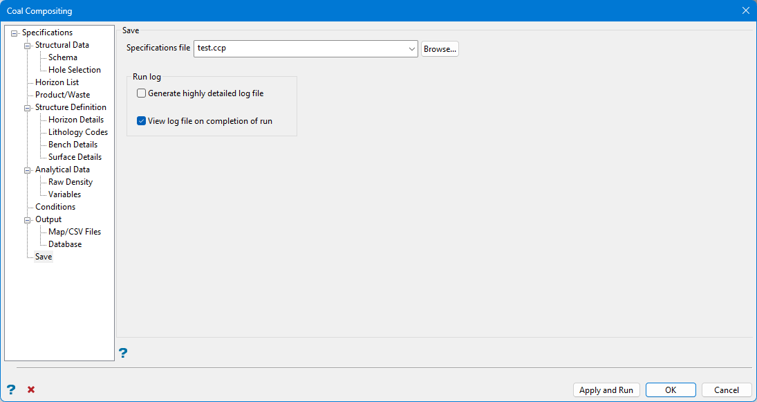Collapse the Structural Data tree node
Screen dimensions: 757x402
pyautogui.click(x=28, y=46)
